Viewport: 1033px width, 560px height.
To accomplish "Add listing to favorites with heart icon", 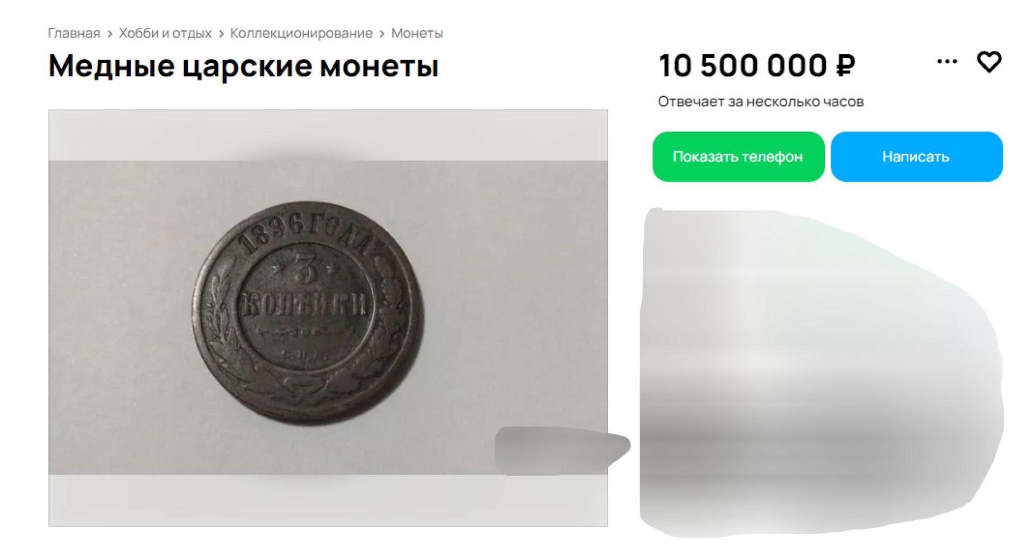I will tap(989, 62).
